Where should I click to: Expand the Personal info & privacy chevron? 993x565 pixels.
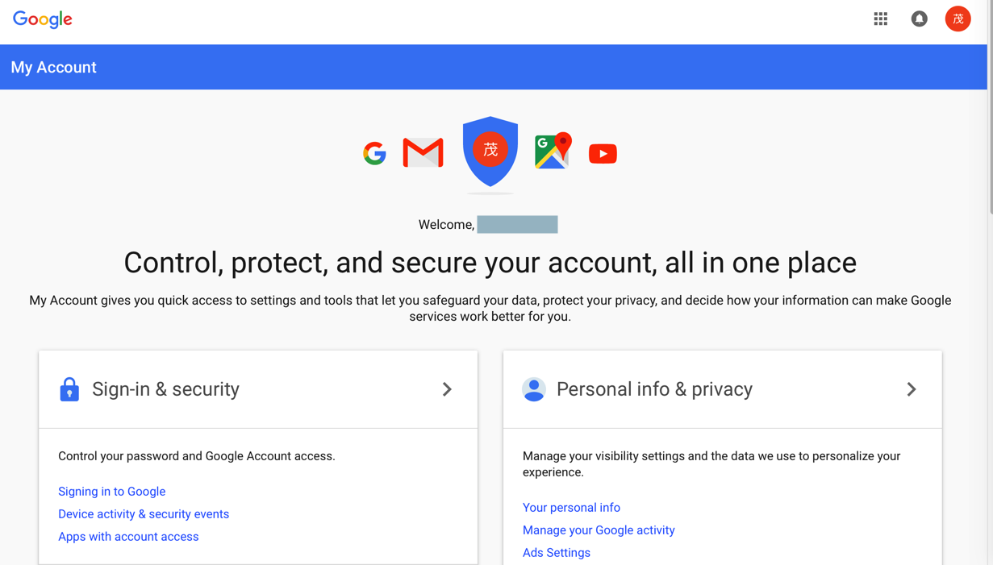912,389
